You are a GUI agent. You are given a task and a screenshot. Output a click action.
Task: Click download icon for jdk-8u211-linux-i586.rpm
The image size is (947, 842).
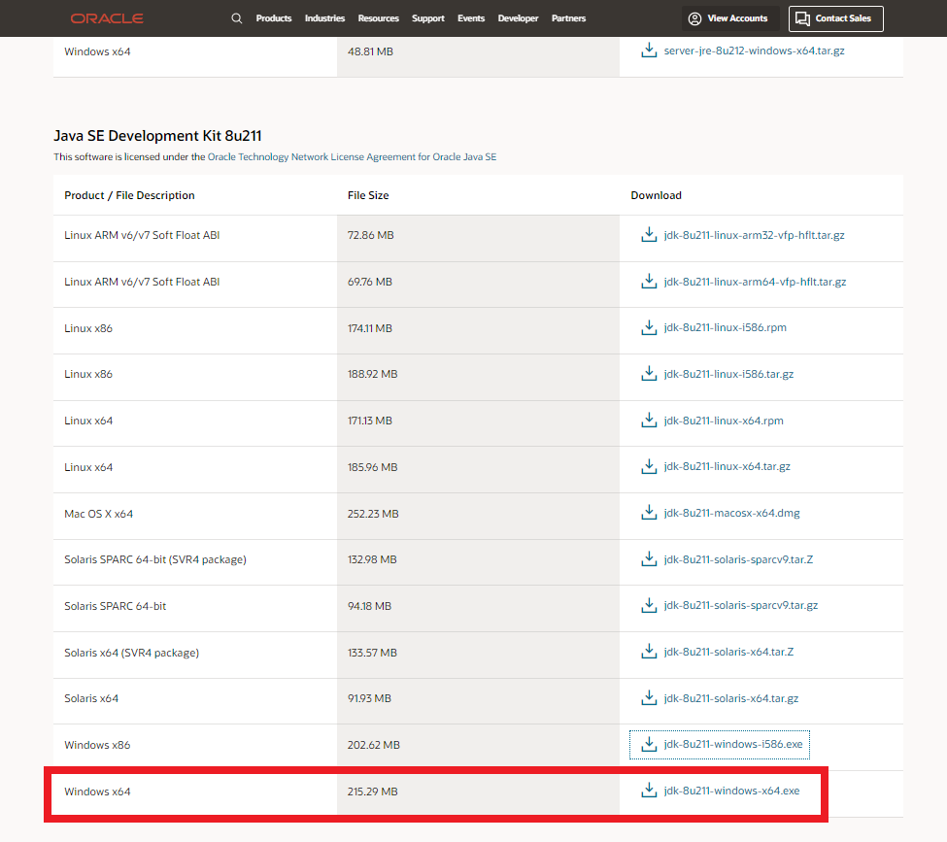[649, 327]
